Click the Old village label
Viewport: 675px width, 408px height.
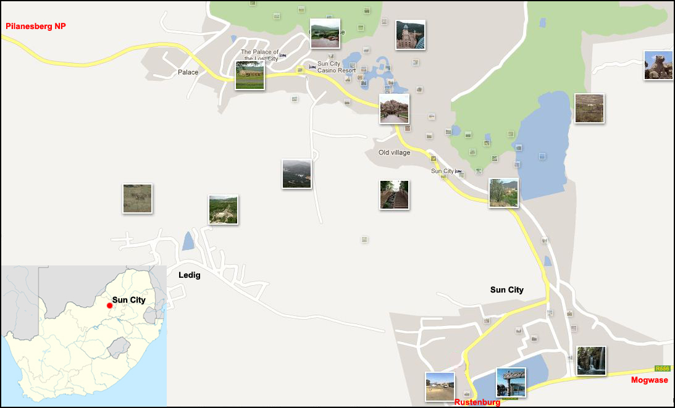pyautogui.click(x=395, y=152)
